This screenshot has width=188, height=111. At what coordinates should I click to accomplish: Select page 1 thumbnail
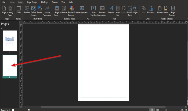pos(10,41)
